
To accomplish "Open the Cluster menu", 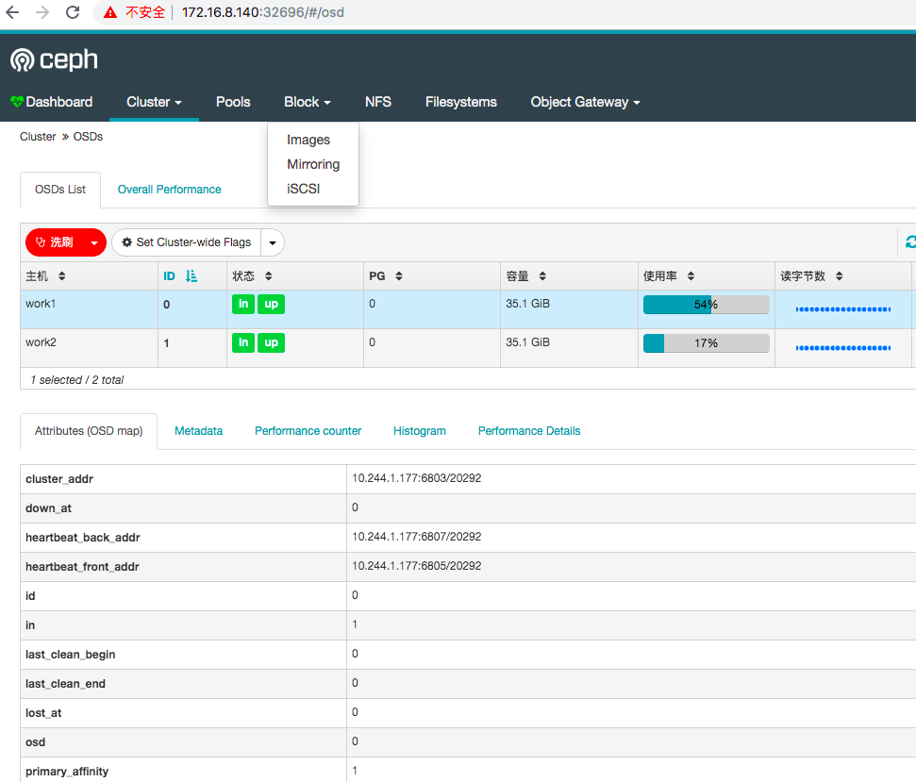I will [154, 102].
